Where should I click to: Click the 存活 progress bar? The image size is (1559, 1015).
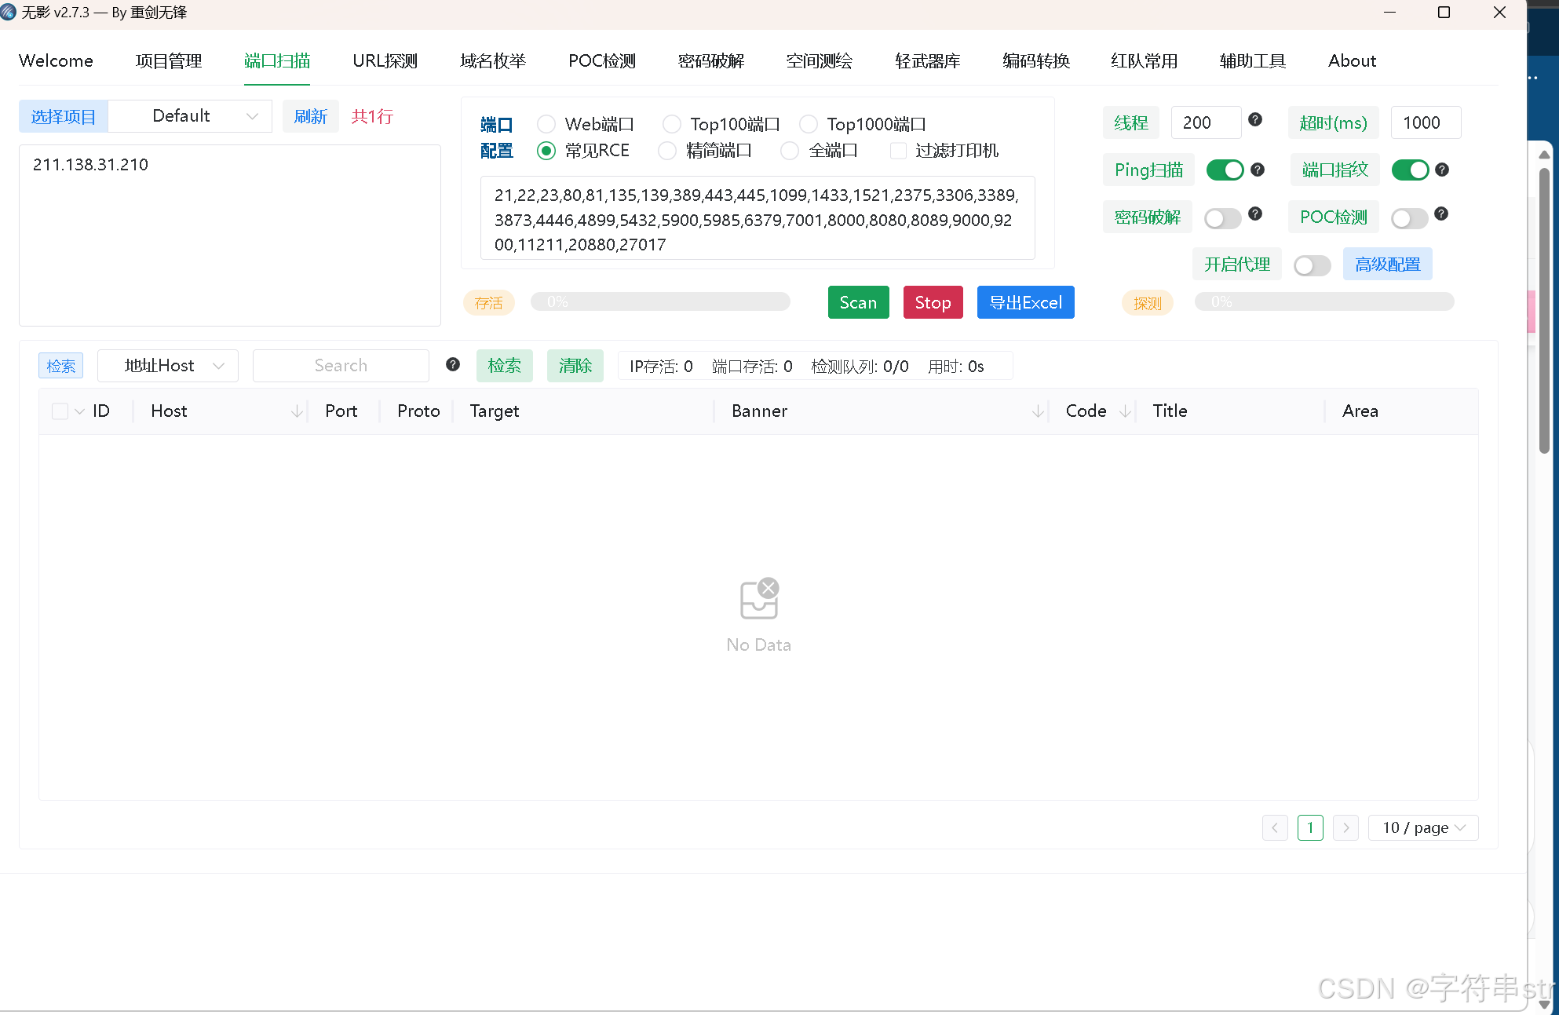pos(660,302)
